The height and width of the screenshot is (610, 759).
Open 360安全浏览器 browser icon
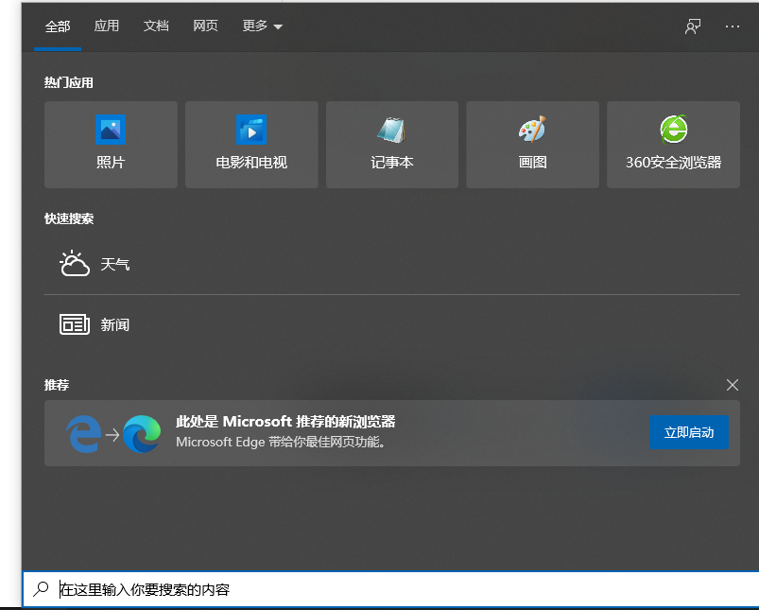[673, 131]
